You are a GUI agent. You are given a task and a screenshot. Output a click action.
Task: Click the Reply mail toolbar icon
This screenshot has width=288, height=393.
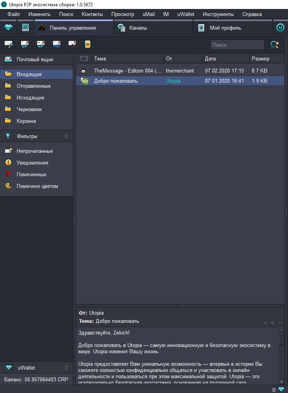25,44
